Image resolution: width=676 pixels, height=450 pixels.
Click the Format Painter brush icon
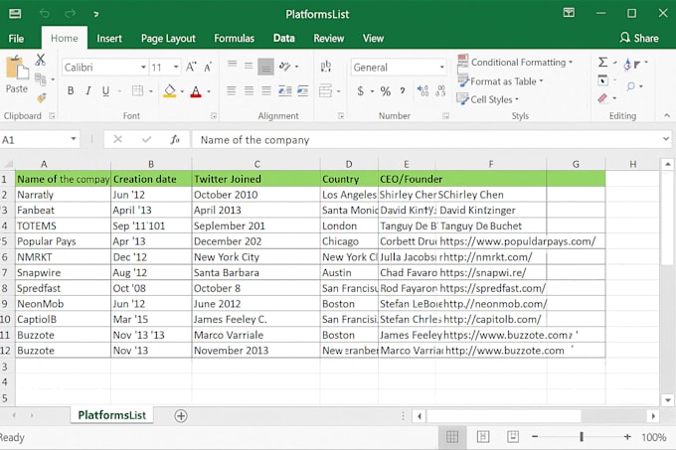pyautogui.click(x=42, y=98)
